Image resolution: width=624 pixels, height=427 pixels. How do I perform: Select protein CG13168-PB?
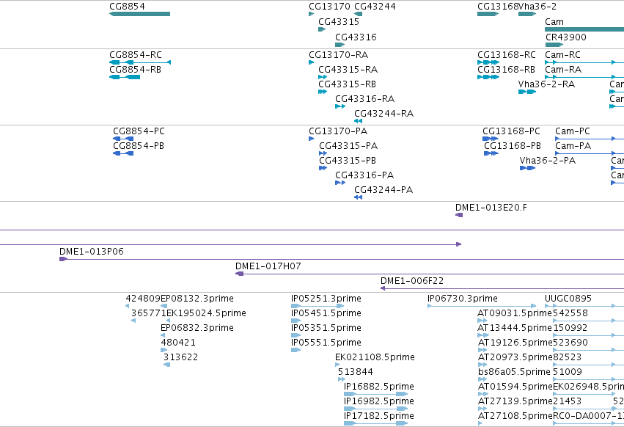491,153
